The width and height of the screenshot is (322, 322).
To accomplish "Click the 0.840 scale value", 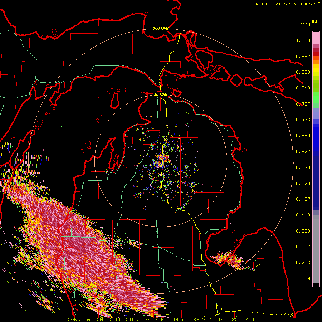I will tap(303, 88).
